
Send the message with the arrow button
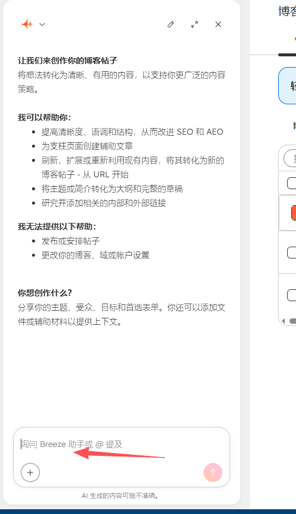pyautogui.click(x=213, y=473)
